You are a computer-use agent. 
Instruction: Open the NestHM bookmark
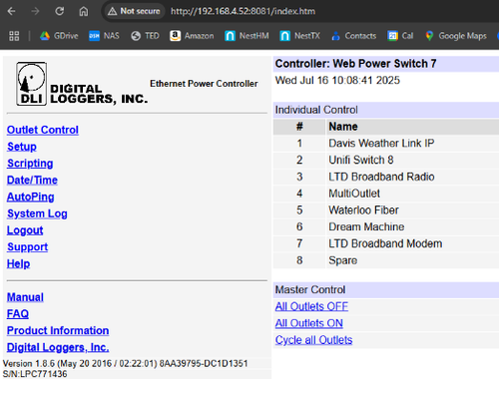247,36
